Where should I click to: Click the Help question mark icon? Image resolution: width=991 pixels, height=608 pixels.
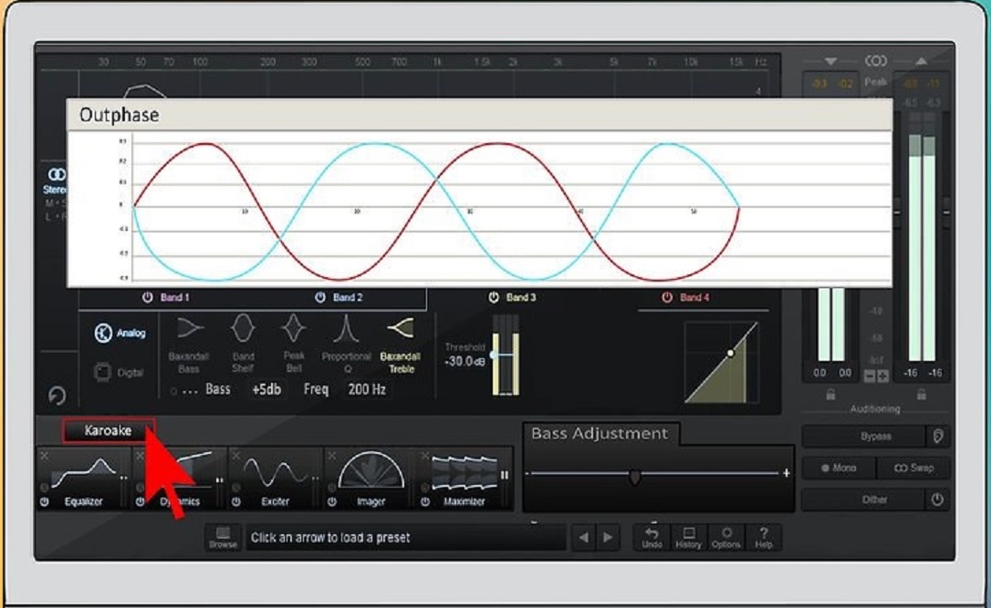pos(764,533)
